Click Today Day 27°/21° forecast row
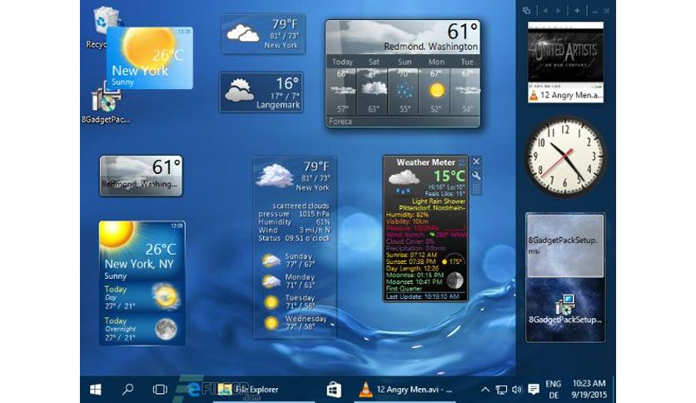The height and width of the screenshot is (403, 696). coord(142,297)
